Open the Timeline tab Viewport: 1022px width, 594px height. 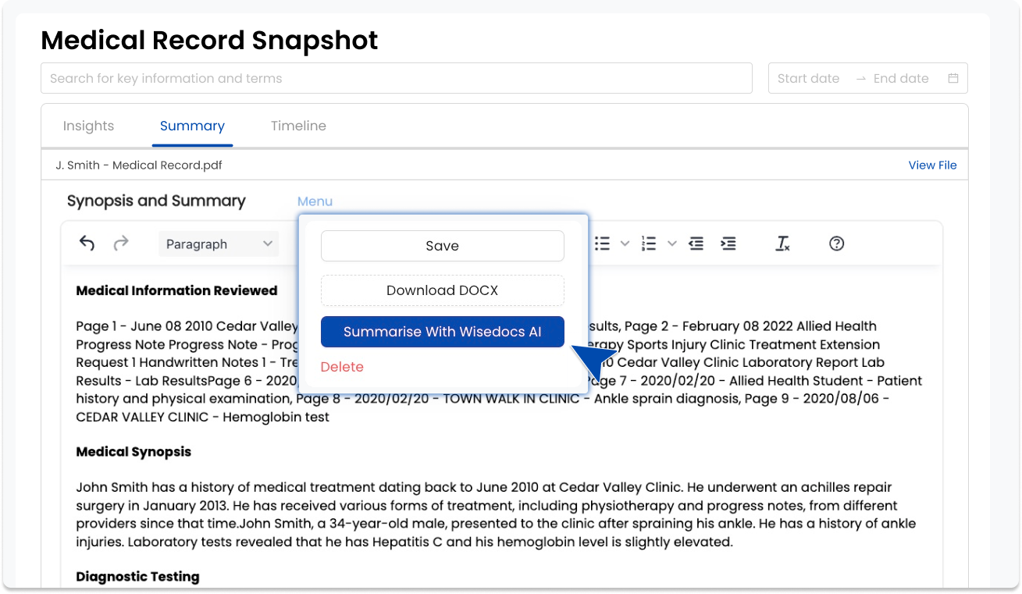(x=298, y=126)
